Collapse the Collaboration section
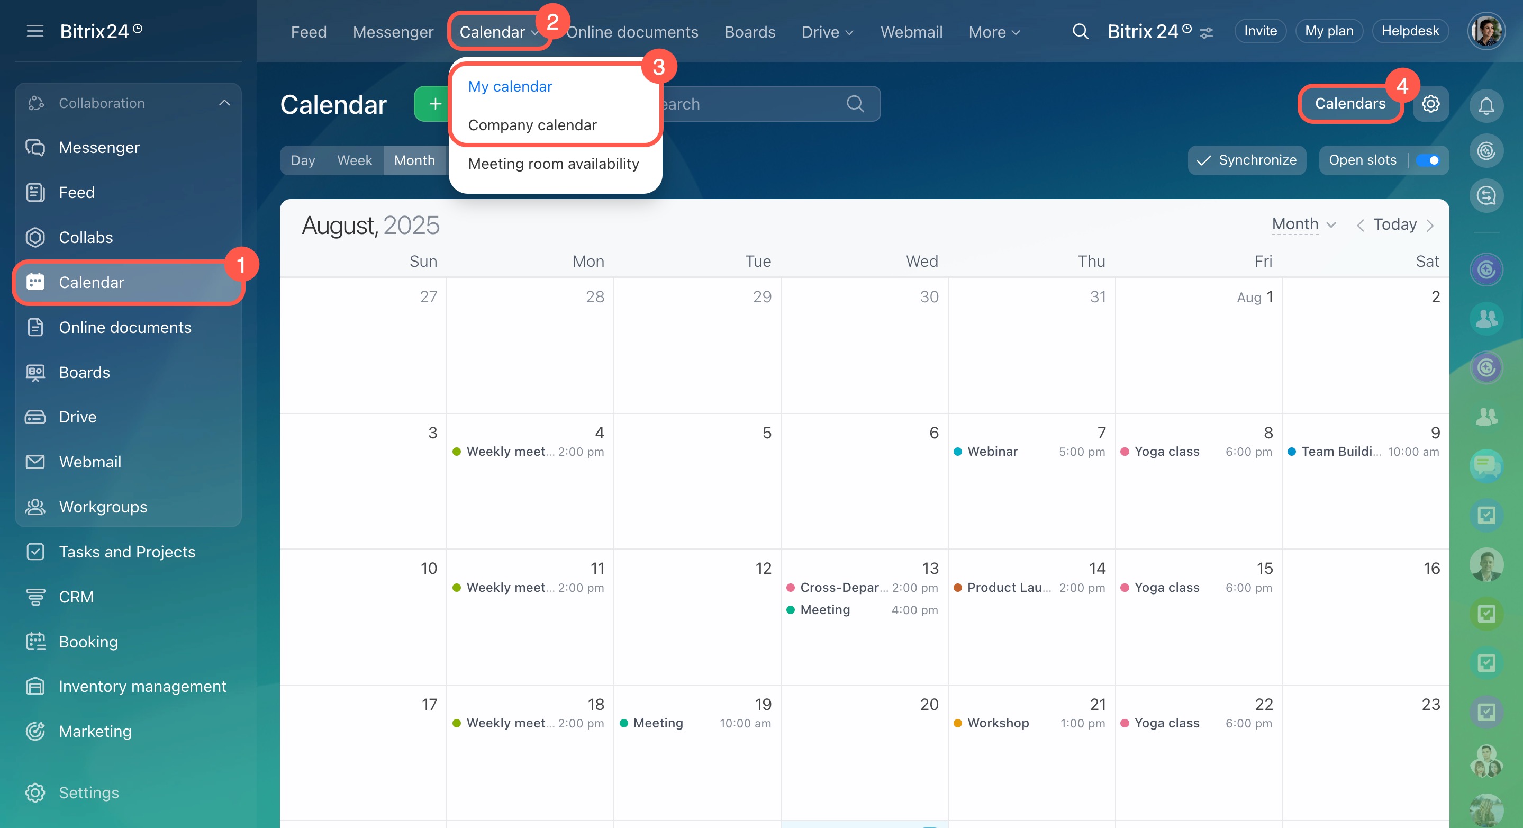 pyautogui.click(x=224, y=103)
